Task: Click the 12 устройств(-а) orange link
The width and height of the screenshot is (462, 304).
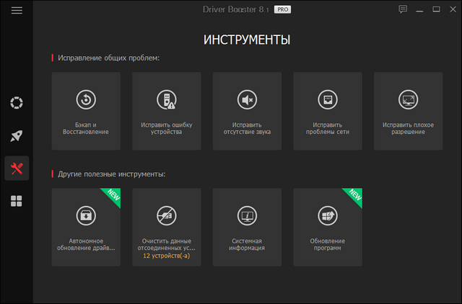Action: 167,256
